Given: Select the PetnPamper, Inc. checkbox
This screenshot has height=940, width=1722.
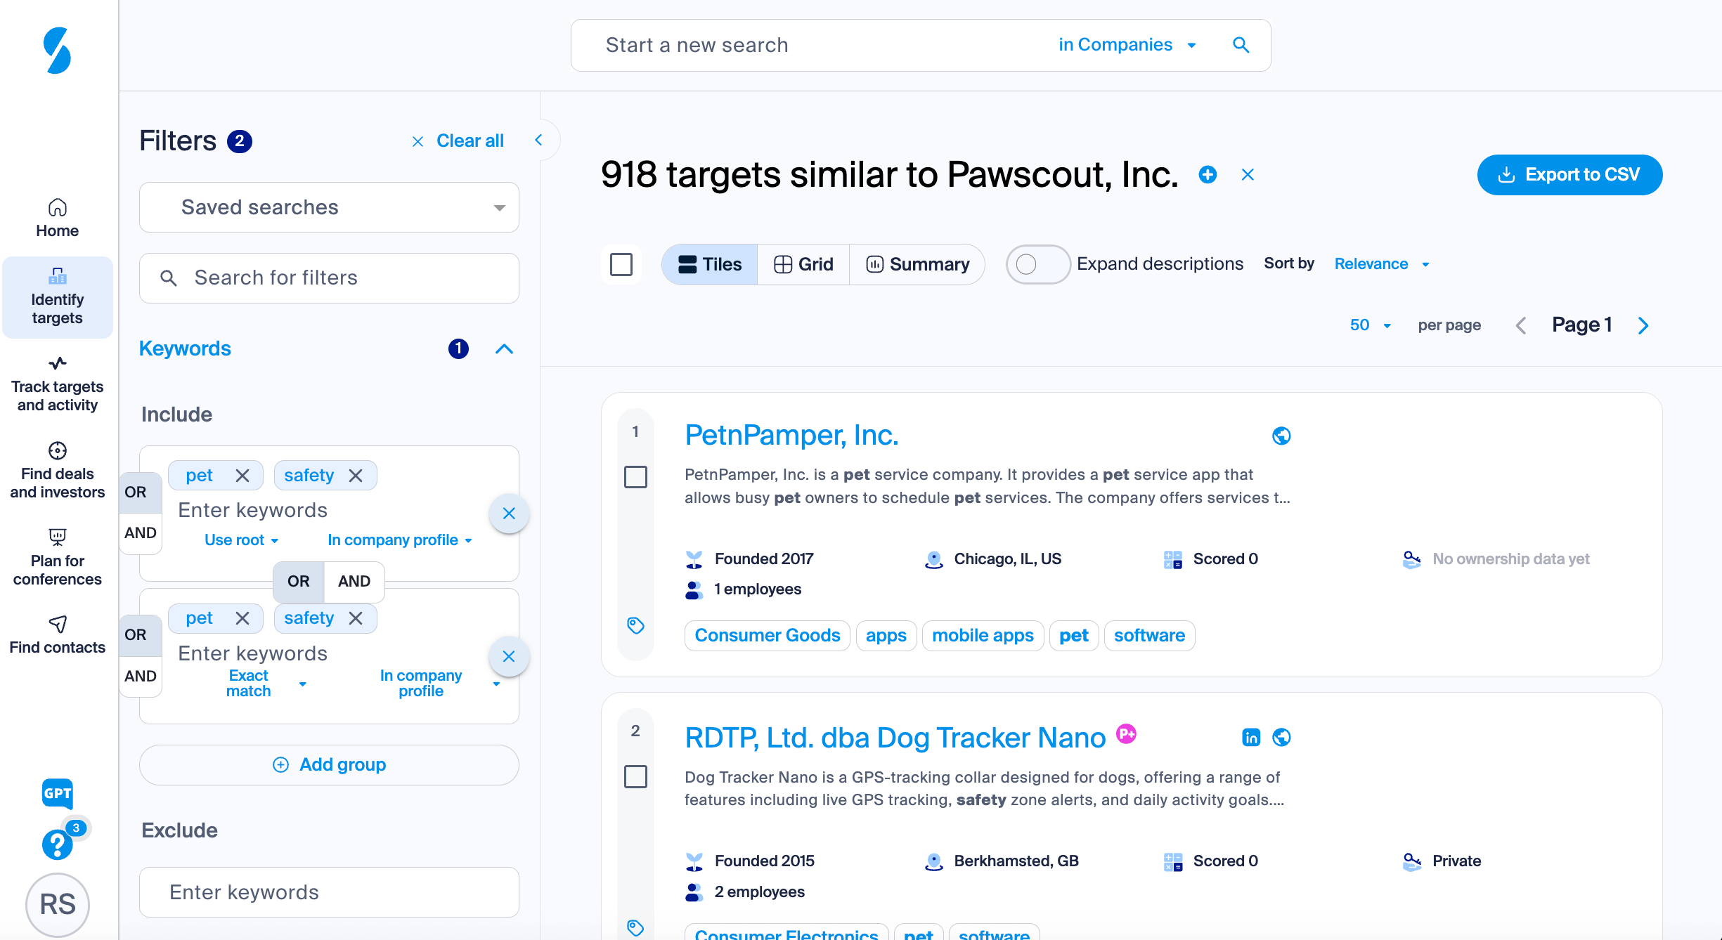Looking at the screenshot, I should (x=635, y=477).
